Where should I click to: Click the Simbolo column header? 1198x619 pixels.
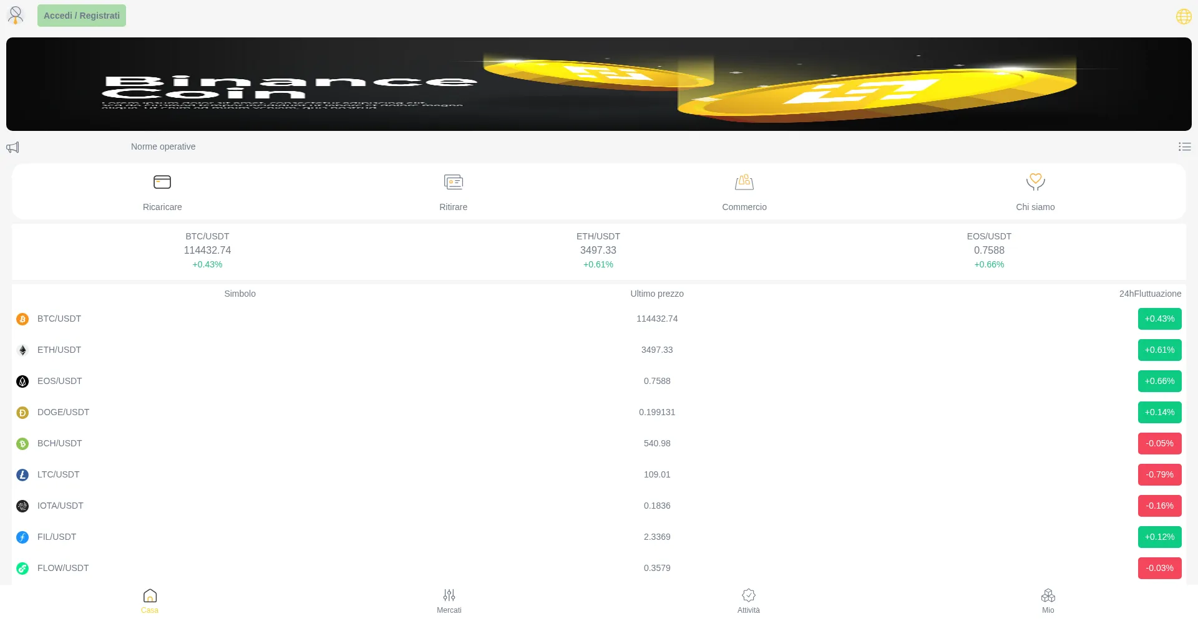(x=240, y=294)
